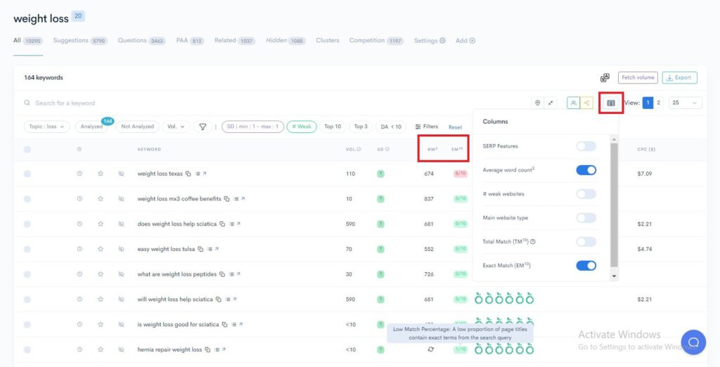The width and height of the screenshot is (720, 367).
Task: Open 'weight loss texas' in new tab
Action: click(205, 174)
